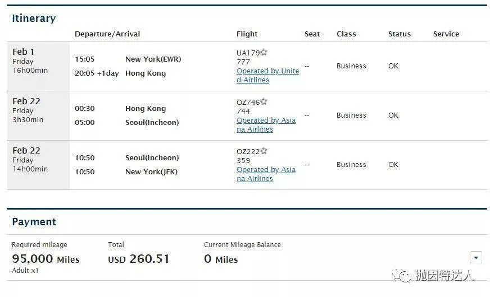Image resolution: width=490 pixels, height=297 pixels.
Task: Click the Star Alliance icon beside OZ746
Action: coord(264,101)
